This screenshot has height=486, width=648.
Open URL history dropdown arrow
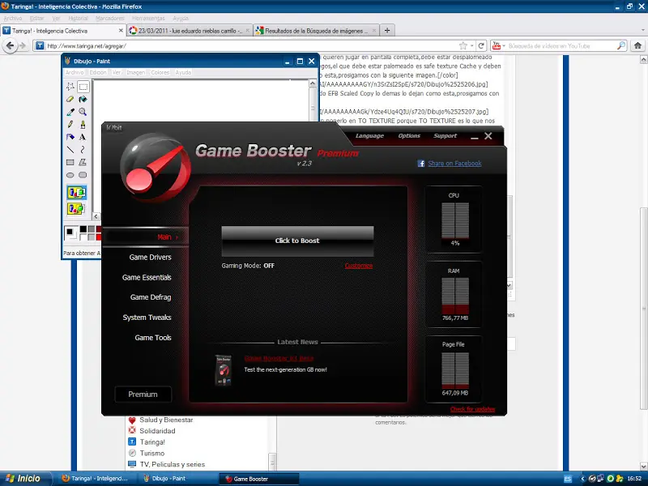point(472,45)
